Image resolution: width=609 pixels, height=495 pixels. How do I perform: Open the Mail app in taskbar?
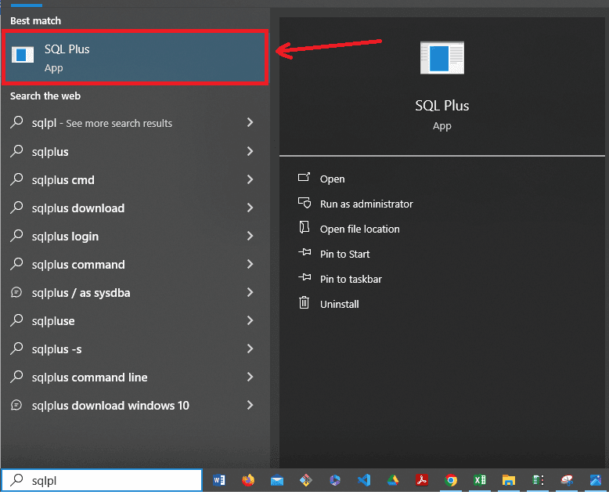click(x=277, y=480)
